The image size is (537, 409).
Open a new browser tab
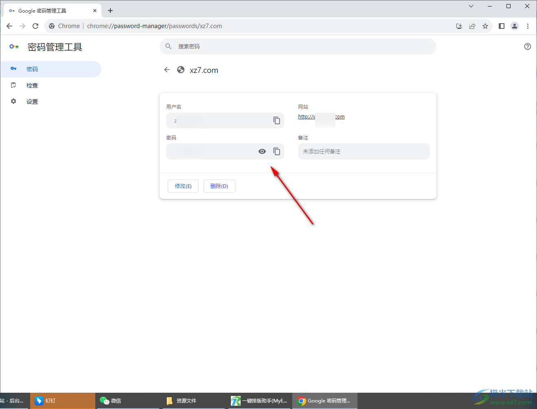110,11
